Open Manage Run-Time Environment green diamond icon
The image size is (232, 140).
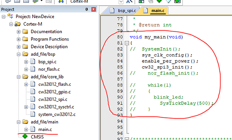[159, 1]
